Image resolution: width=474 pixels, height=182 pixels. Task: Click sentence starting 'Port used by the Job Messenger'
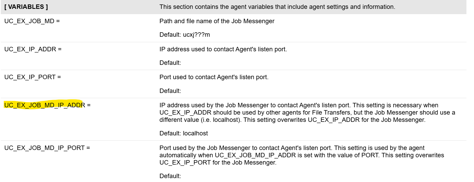[x=246, y=148]
